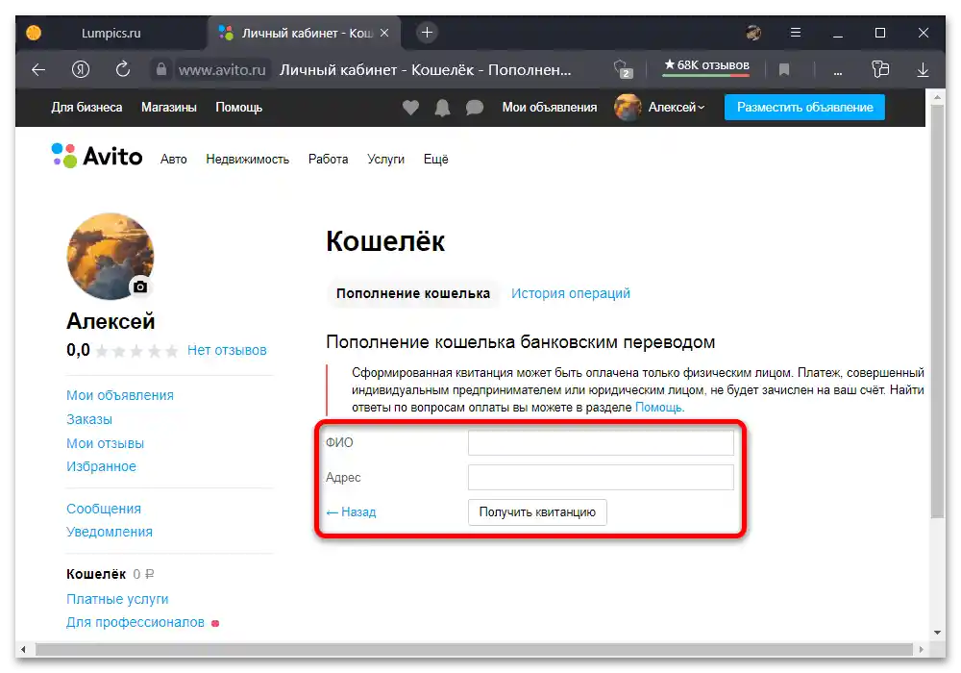Select the Пополнение кошелька tab

(413, 293)
